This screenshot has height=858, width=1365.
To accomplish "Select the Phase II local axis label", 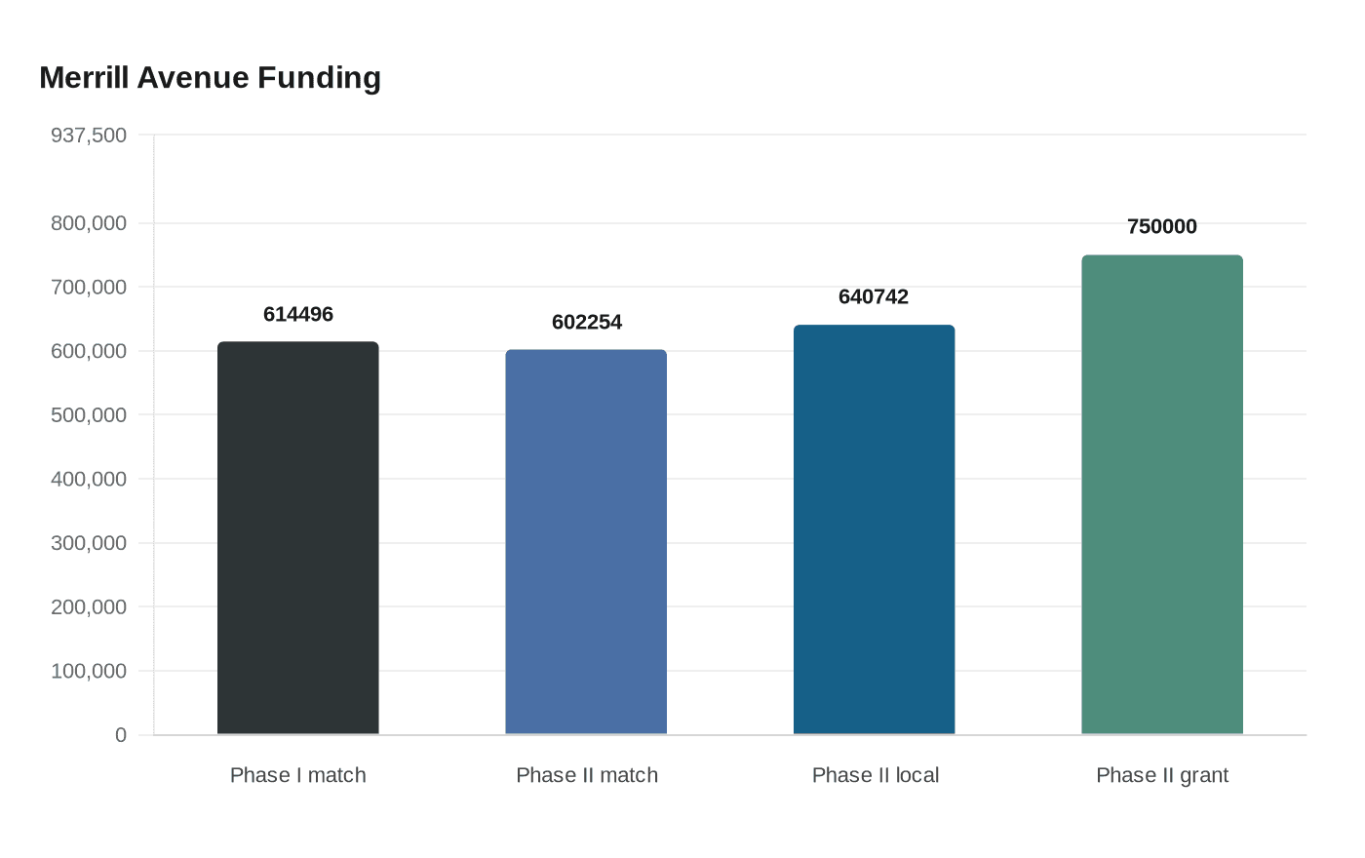I will pyautogui.click(x=876, y=775).
